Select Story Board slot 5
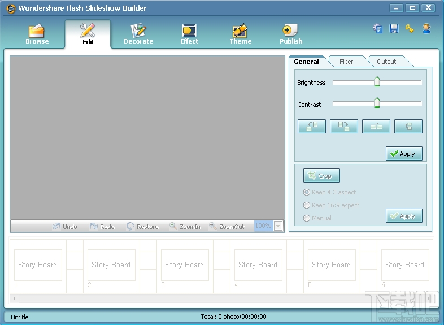 click(332, 265)
